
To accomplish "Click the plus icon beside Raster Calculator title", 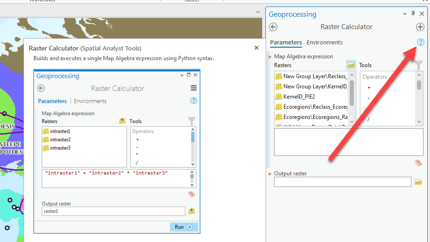I will click(x=420, y=27).
